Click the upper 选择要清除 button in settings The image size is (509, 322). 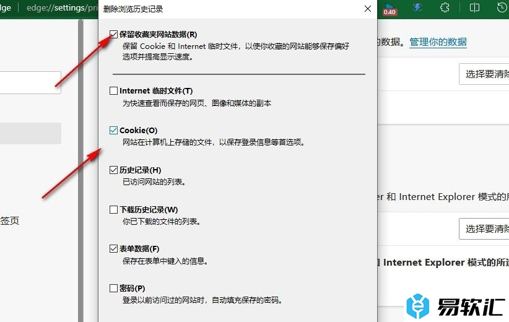(484, 74)
